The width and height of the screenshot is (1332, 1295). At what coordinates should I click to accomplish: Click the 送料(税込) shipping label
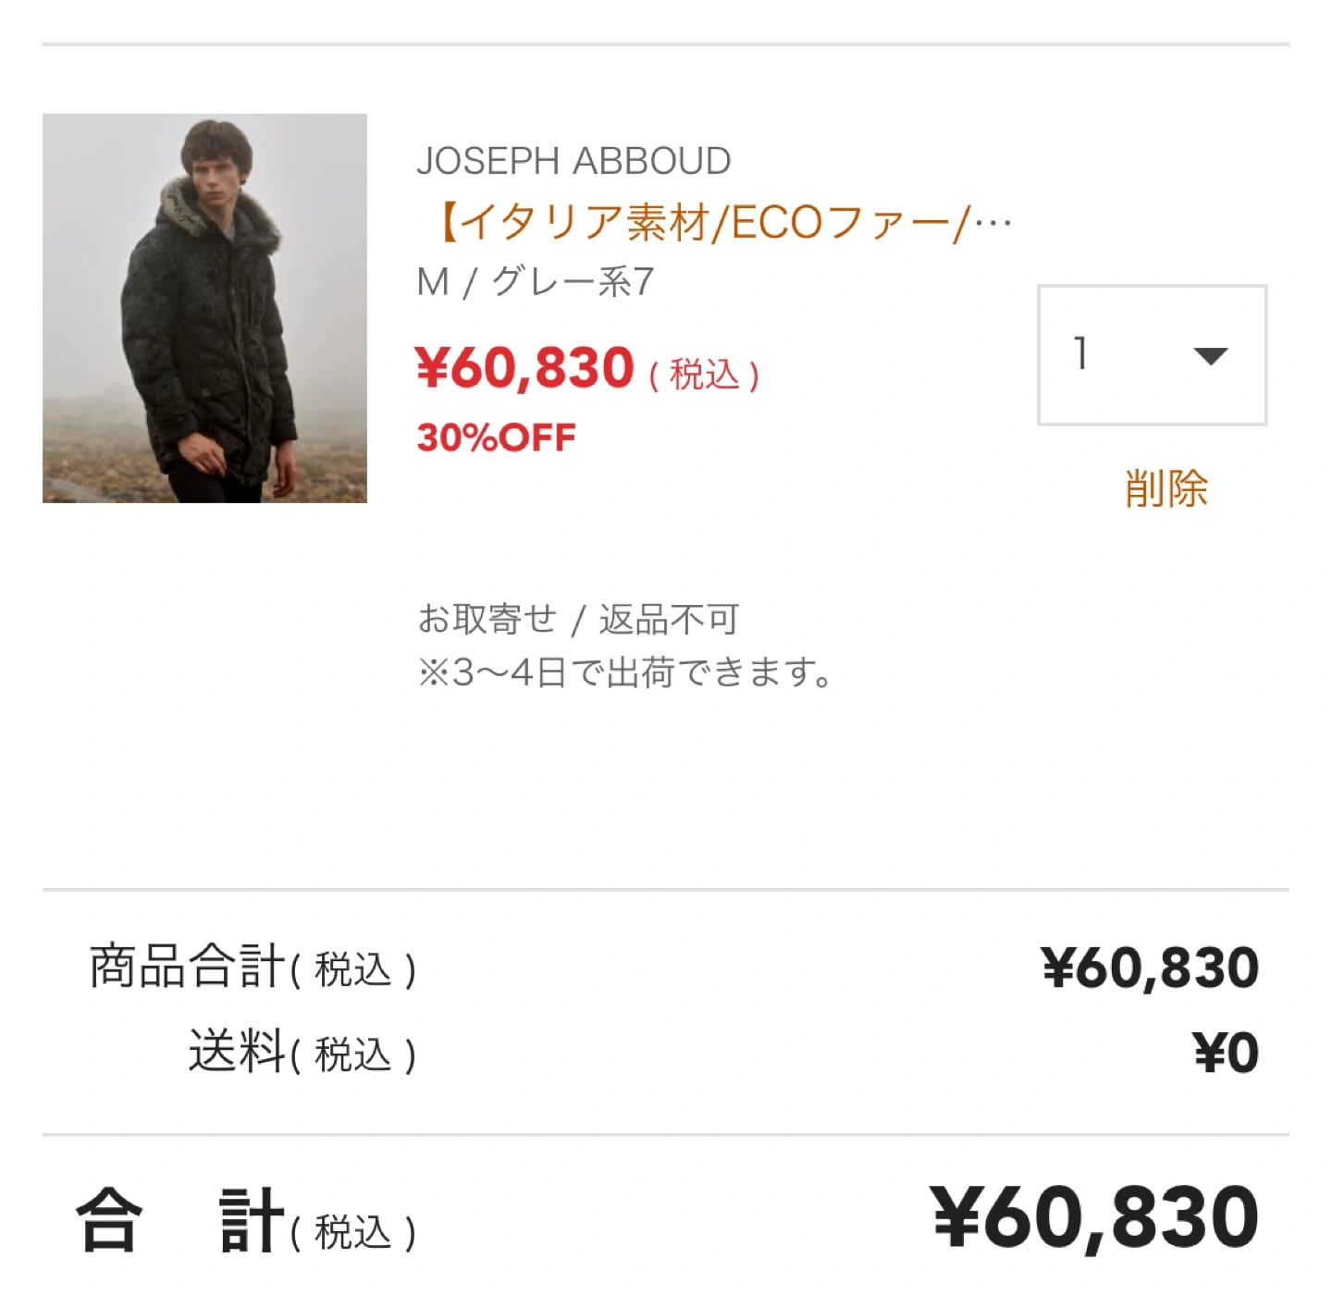coord(302,1053)
